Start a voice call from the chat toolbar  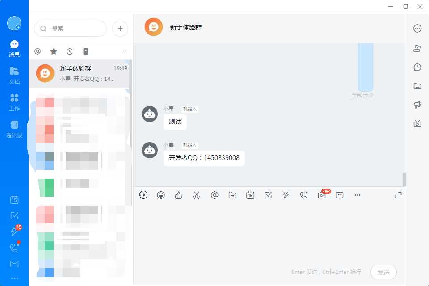coord(304,195)
